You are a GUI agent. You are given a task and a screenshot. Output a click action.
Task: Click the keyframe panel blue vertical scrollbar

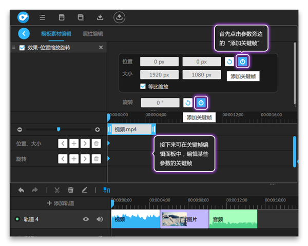click(295, 152)
